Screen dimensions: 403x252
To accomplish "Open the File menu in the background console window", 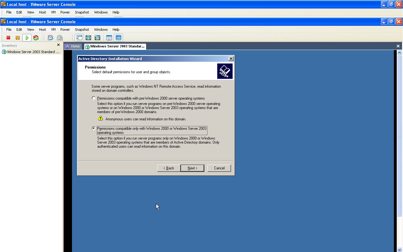I will [x=9, y=12].
